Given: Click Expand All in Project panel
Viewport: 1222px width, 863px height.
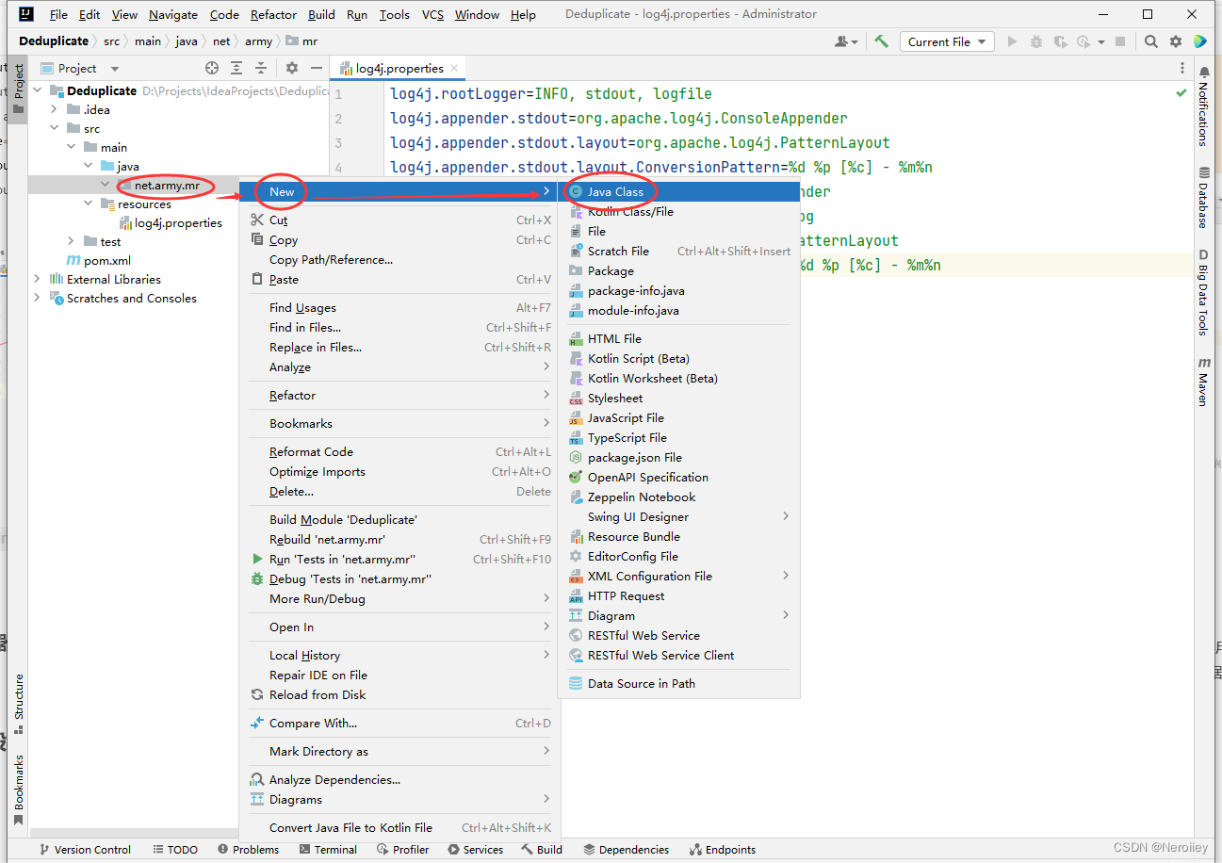Looking at the screenshot, I should tap(236, 68).
